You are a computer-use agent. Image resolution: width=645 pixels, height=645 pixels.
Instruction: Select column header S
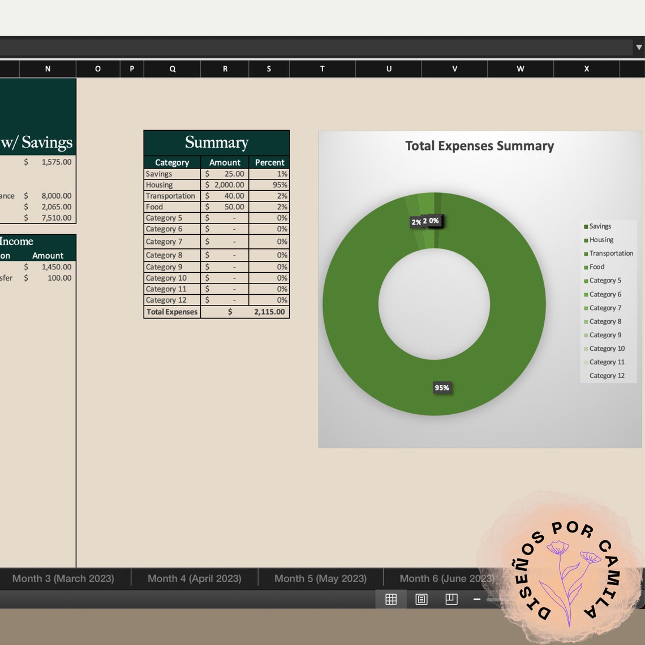pyautogui.click(x=269, y=68)
